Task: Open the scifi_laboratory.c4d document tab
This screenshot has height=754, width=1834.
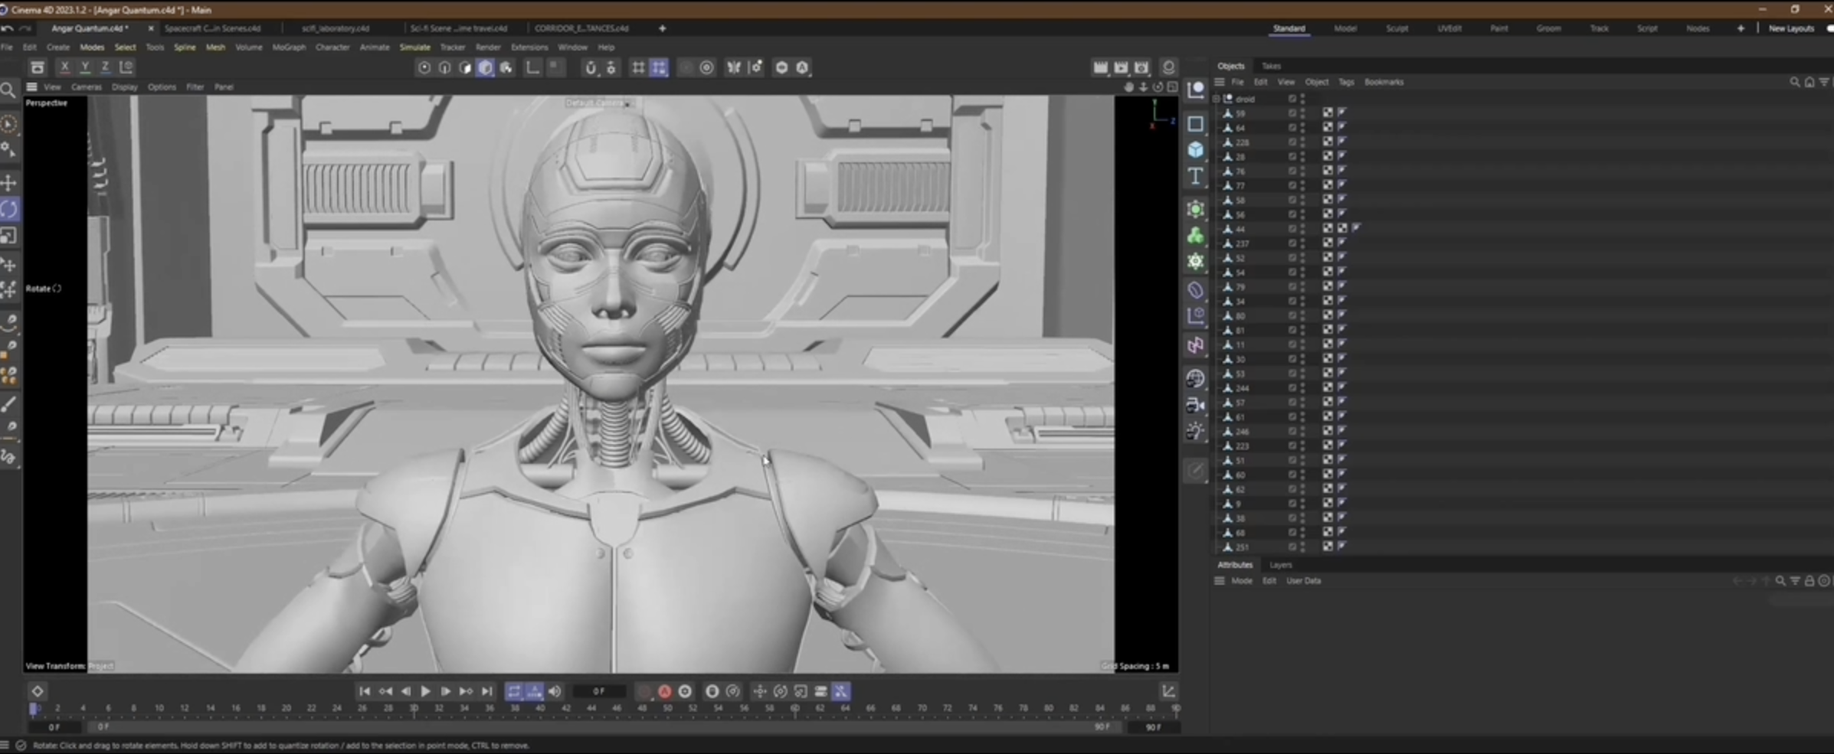Action: (336, 28)
